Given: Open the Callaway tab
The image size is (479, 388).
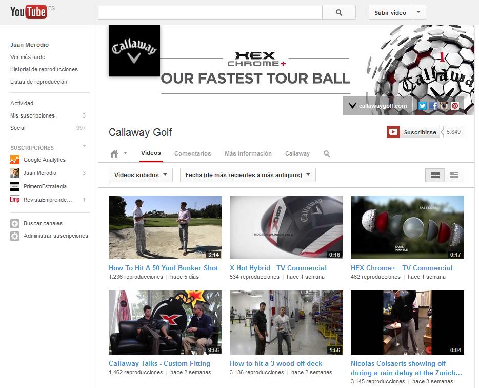Looking at the screenshot, I should (297, 153).
